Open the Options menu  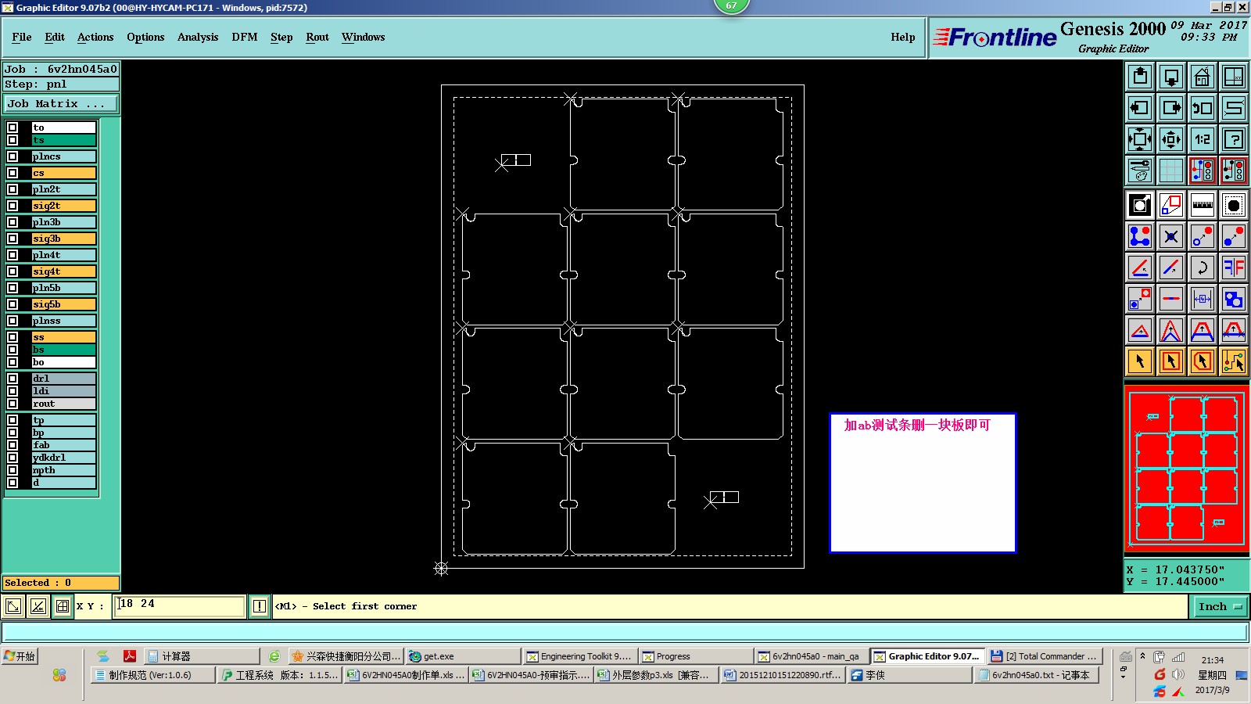145,37
